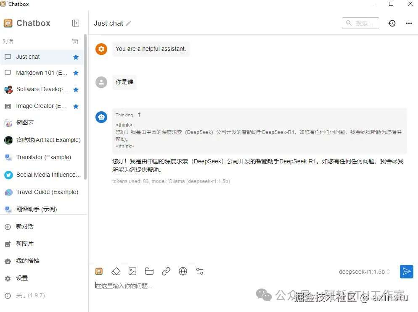This screenshot has height=312, width=418.
Task: Open the Image Creator conversation
Action: tap(42, 106)
